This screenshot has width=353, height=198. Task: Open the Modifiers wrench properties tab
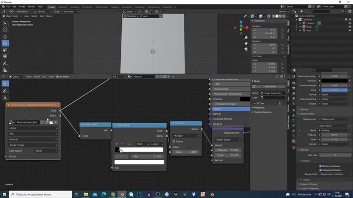(x=294, y=115)
